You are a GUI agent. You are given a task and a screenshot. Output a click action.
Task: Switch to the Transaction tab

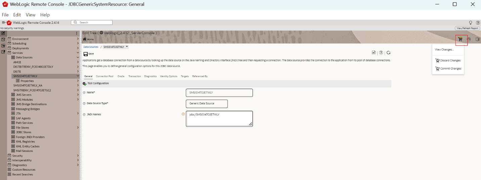click(135, 76)
